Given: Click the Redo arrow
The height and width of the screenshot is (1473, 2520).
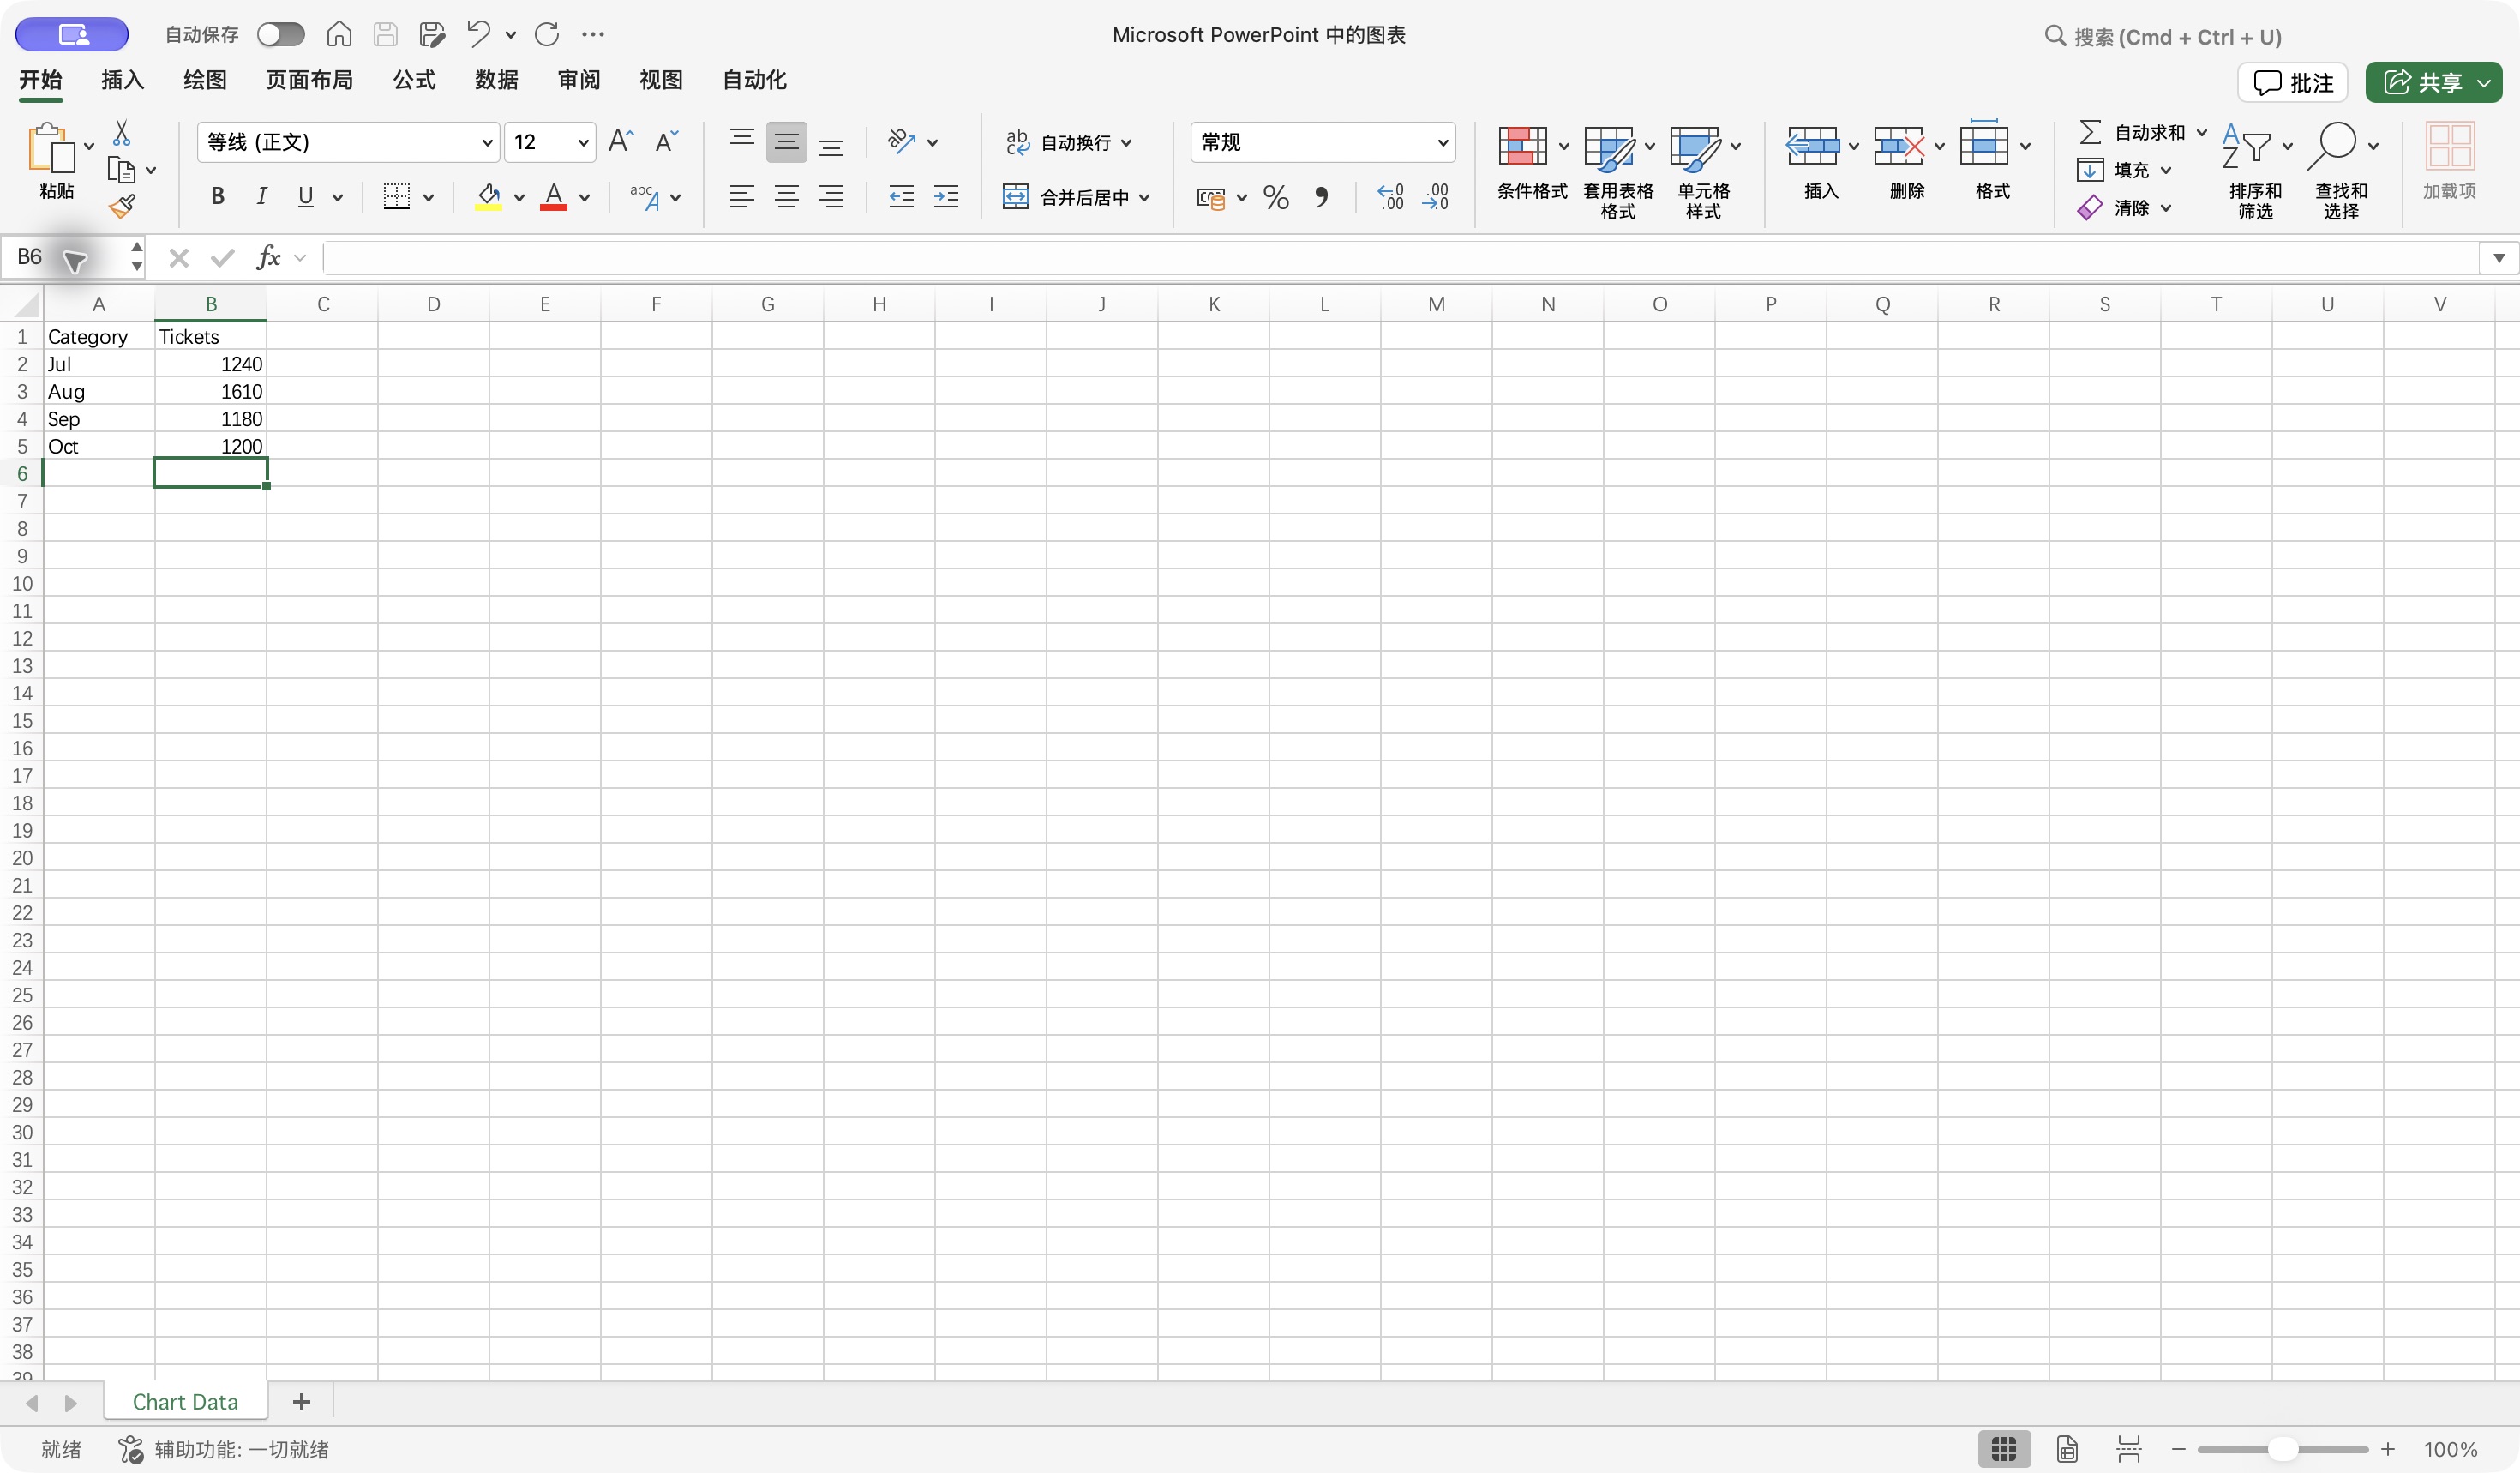Looking at the screenshot, I should pyautogui.click(x=547, y=34).
